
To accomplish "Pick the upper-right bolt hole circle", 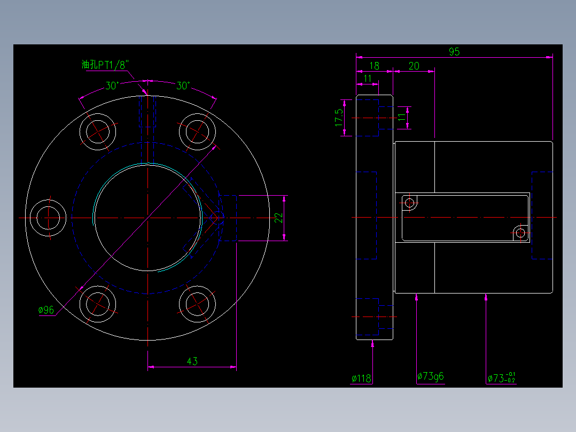I will point(197,132).
